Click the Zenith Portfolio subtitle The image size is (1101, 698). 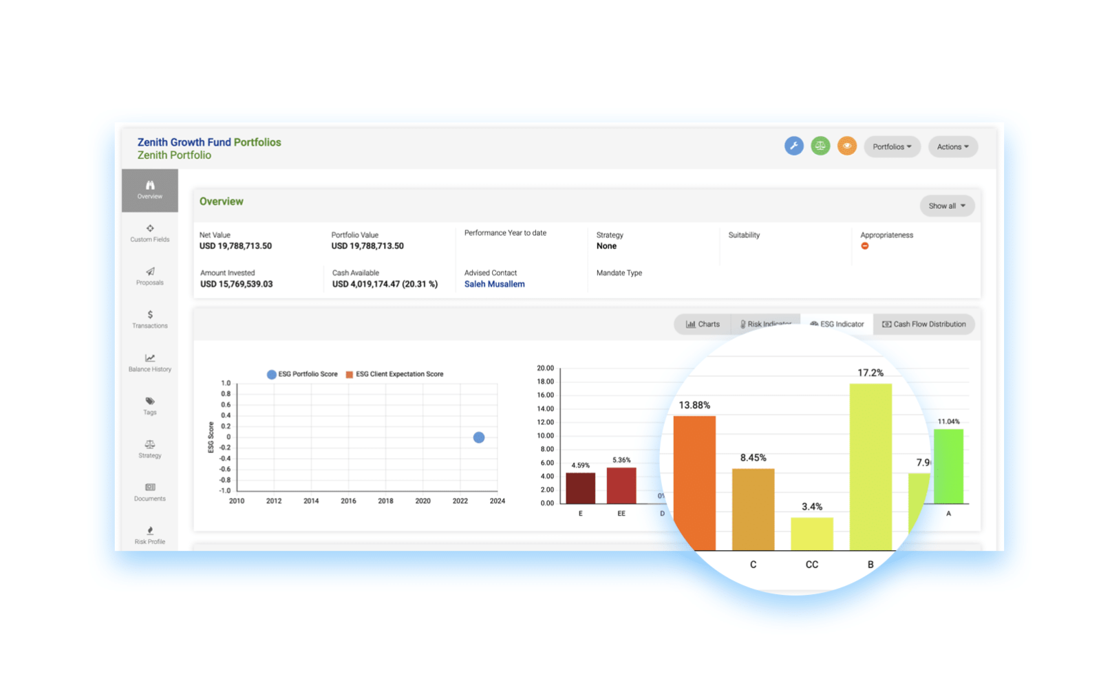[x=174, y=155]
